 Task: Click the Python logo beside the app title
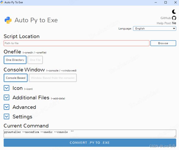click(8, 20)
